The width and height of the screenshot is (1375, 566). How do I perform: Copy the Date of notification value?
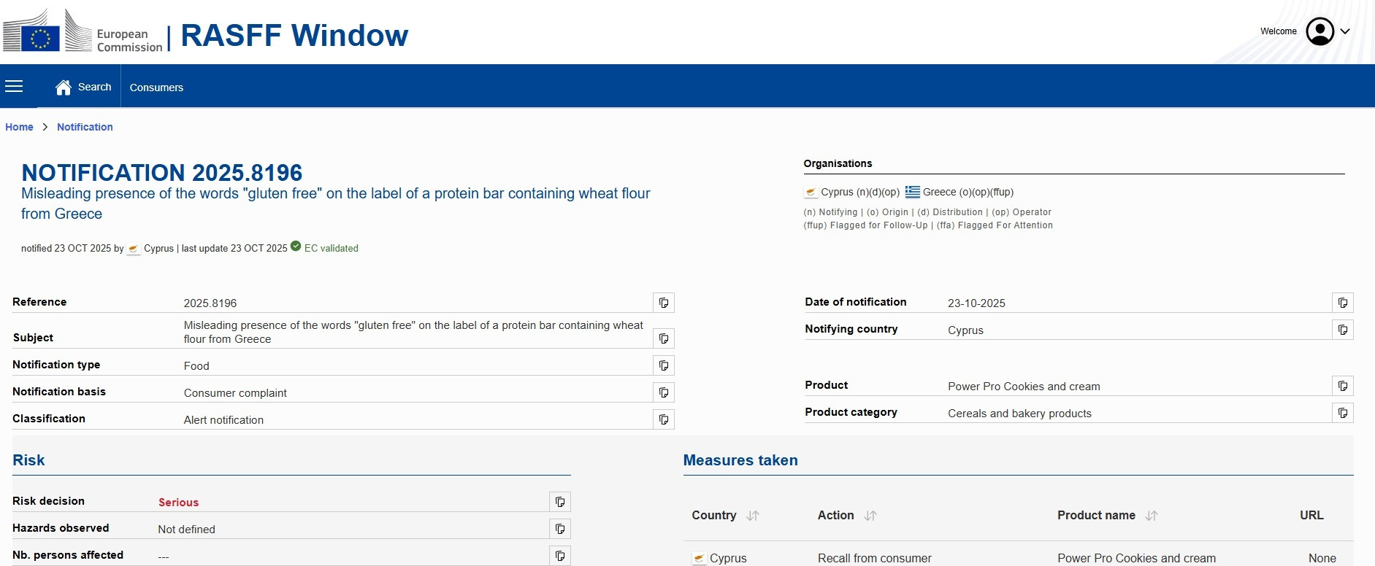point(1343,303)
